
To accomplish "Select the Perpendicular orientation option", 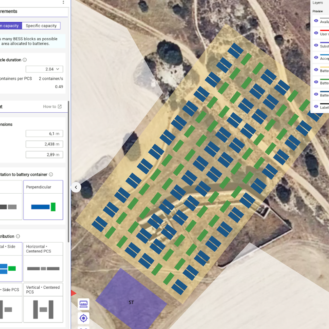I will [x=43, y=200].
